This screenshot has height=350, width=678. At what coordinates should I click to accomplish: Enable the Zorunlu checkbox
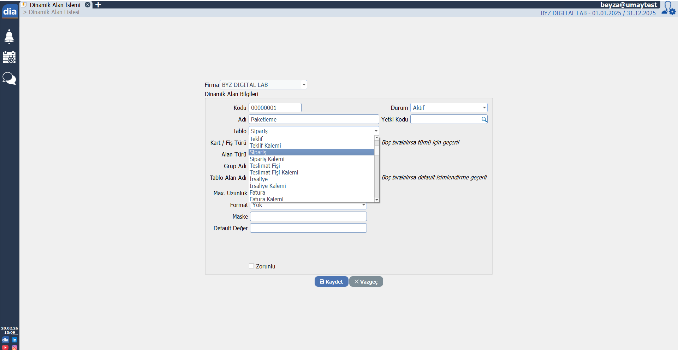(251, 266)
